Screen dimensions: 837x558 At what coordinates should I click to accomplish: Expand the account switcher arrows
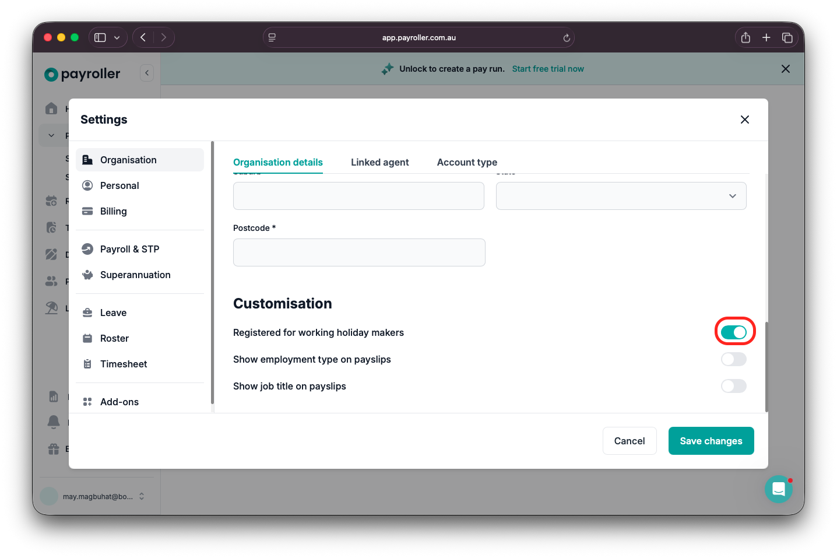[142, 496]
